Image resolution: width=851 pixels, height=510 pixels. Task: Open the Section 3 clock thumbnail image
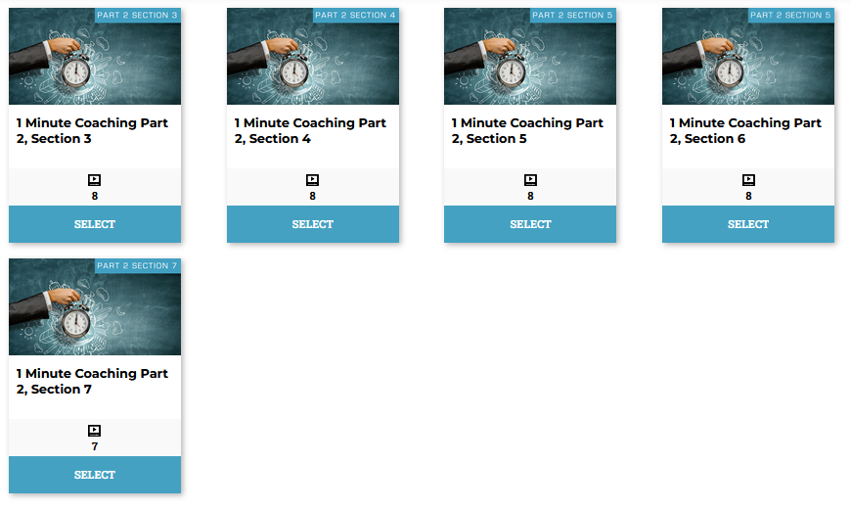(x=95, y=56)
